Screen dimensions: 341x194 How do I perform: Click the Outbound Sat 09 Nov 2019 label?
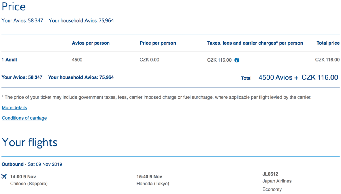[x=32, y=164]
